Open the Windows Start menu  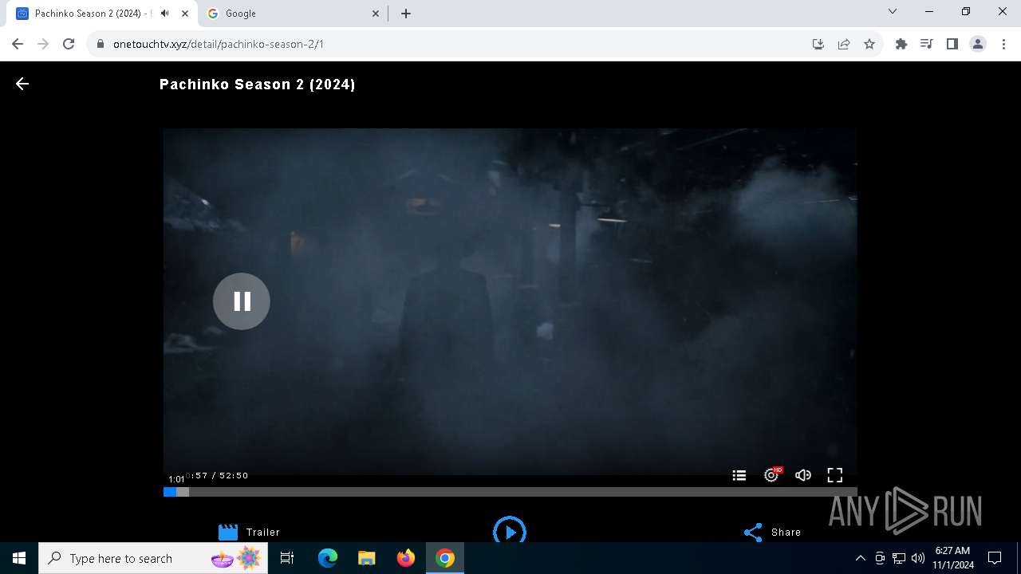point(19,558)
